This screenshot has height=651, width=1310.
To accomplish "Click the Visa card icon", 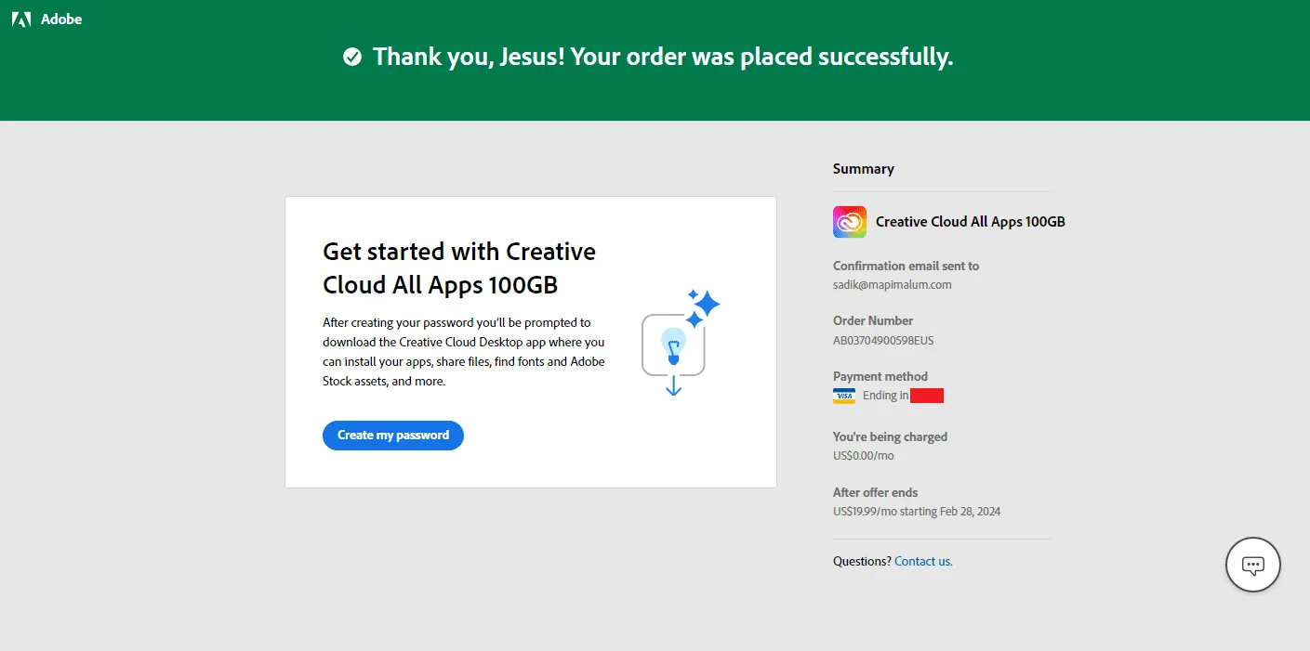I will tap(844, 396).
